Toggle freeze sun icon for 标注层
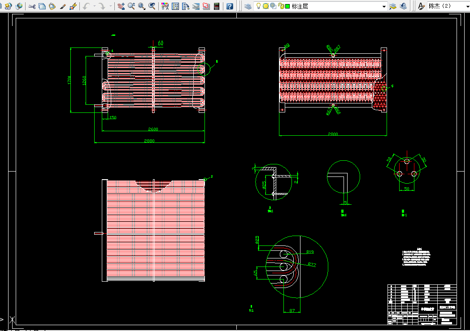The height and width of the screenshot is (331, 470). coord(265,6)
